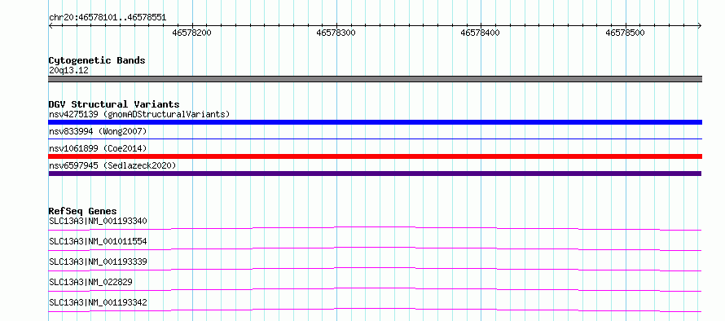Select the magenta NM_001193339 transcript line
725x321 pixels.
(375, 269)
